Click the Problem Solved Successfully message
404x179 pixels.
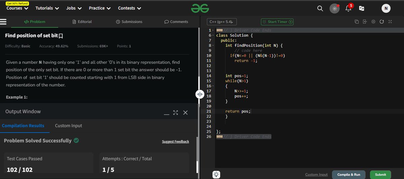pyautogui.click(x=41, y=141)
